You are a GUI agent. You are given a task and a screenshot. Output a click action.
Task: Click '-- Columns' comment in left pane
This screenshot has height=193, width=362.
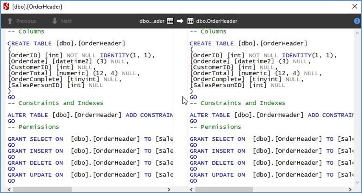point(26,31)
